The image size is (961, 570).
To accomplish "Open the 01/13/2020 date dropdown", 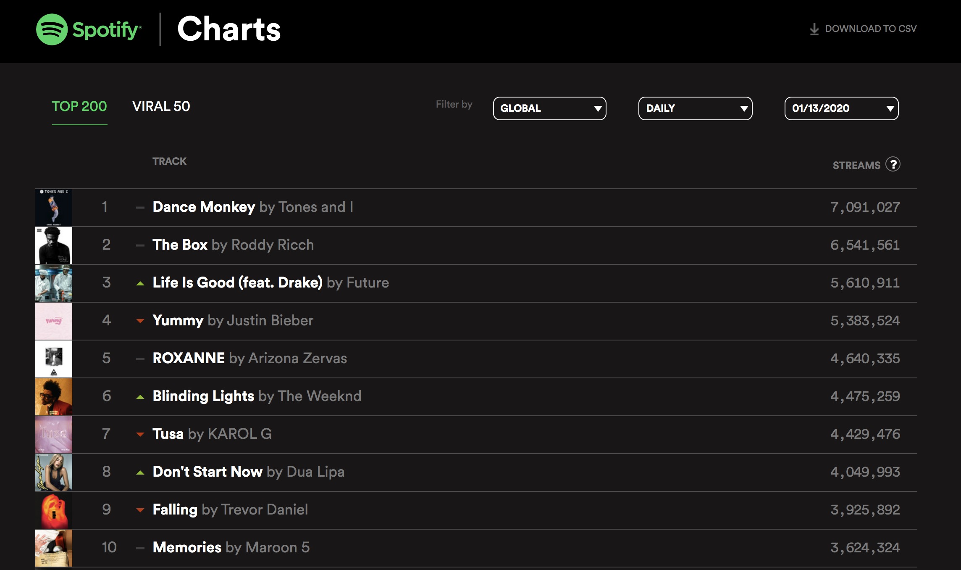I will pyautogui.click(x=841, y=108).
